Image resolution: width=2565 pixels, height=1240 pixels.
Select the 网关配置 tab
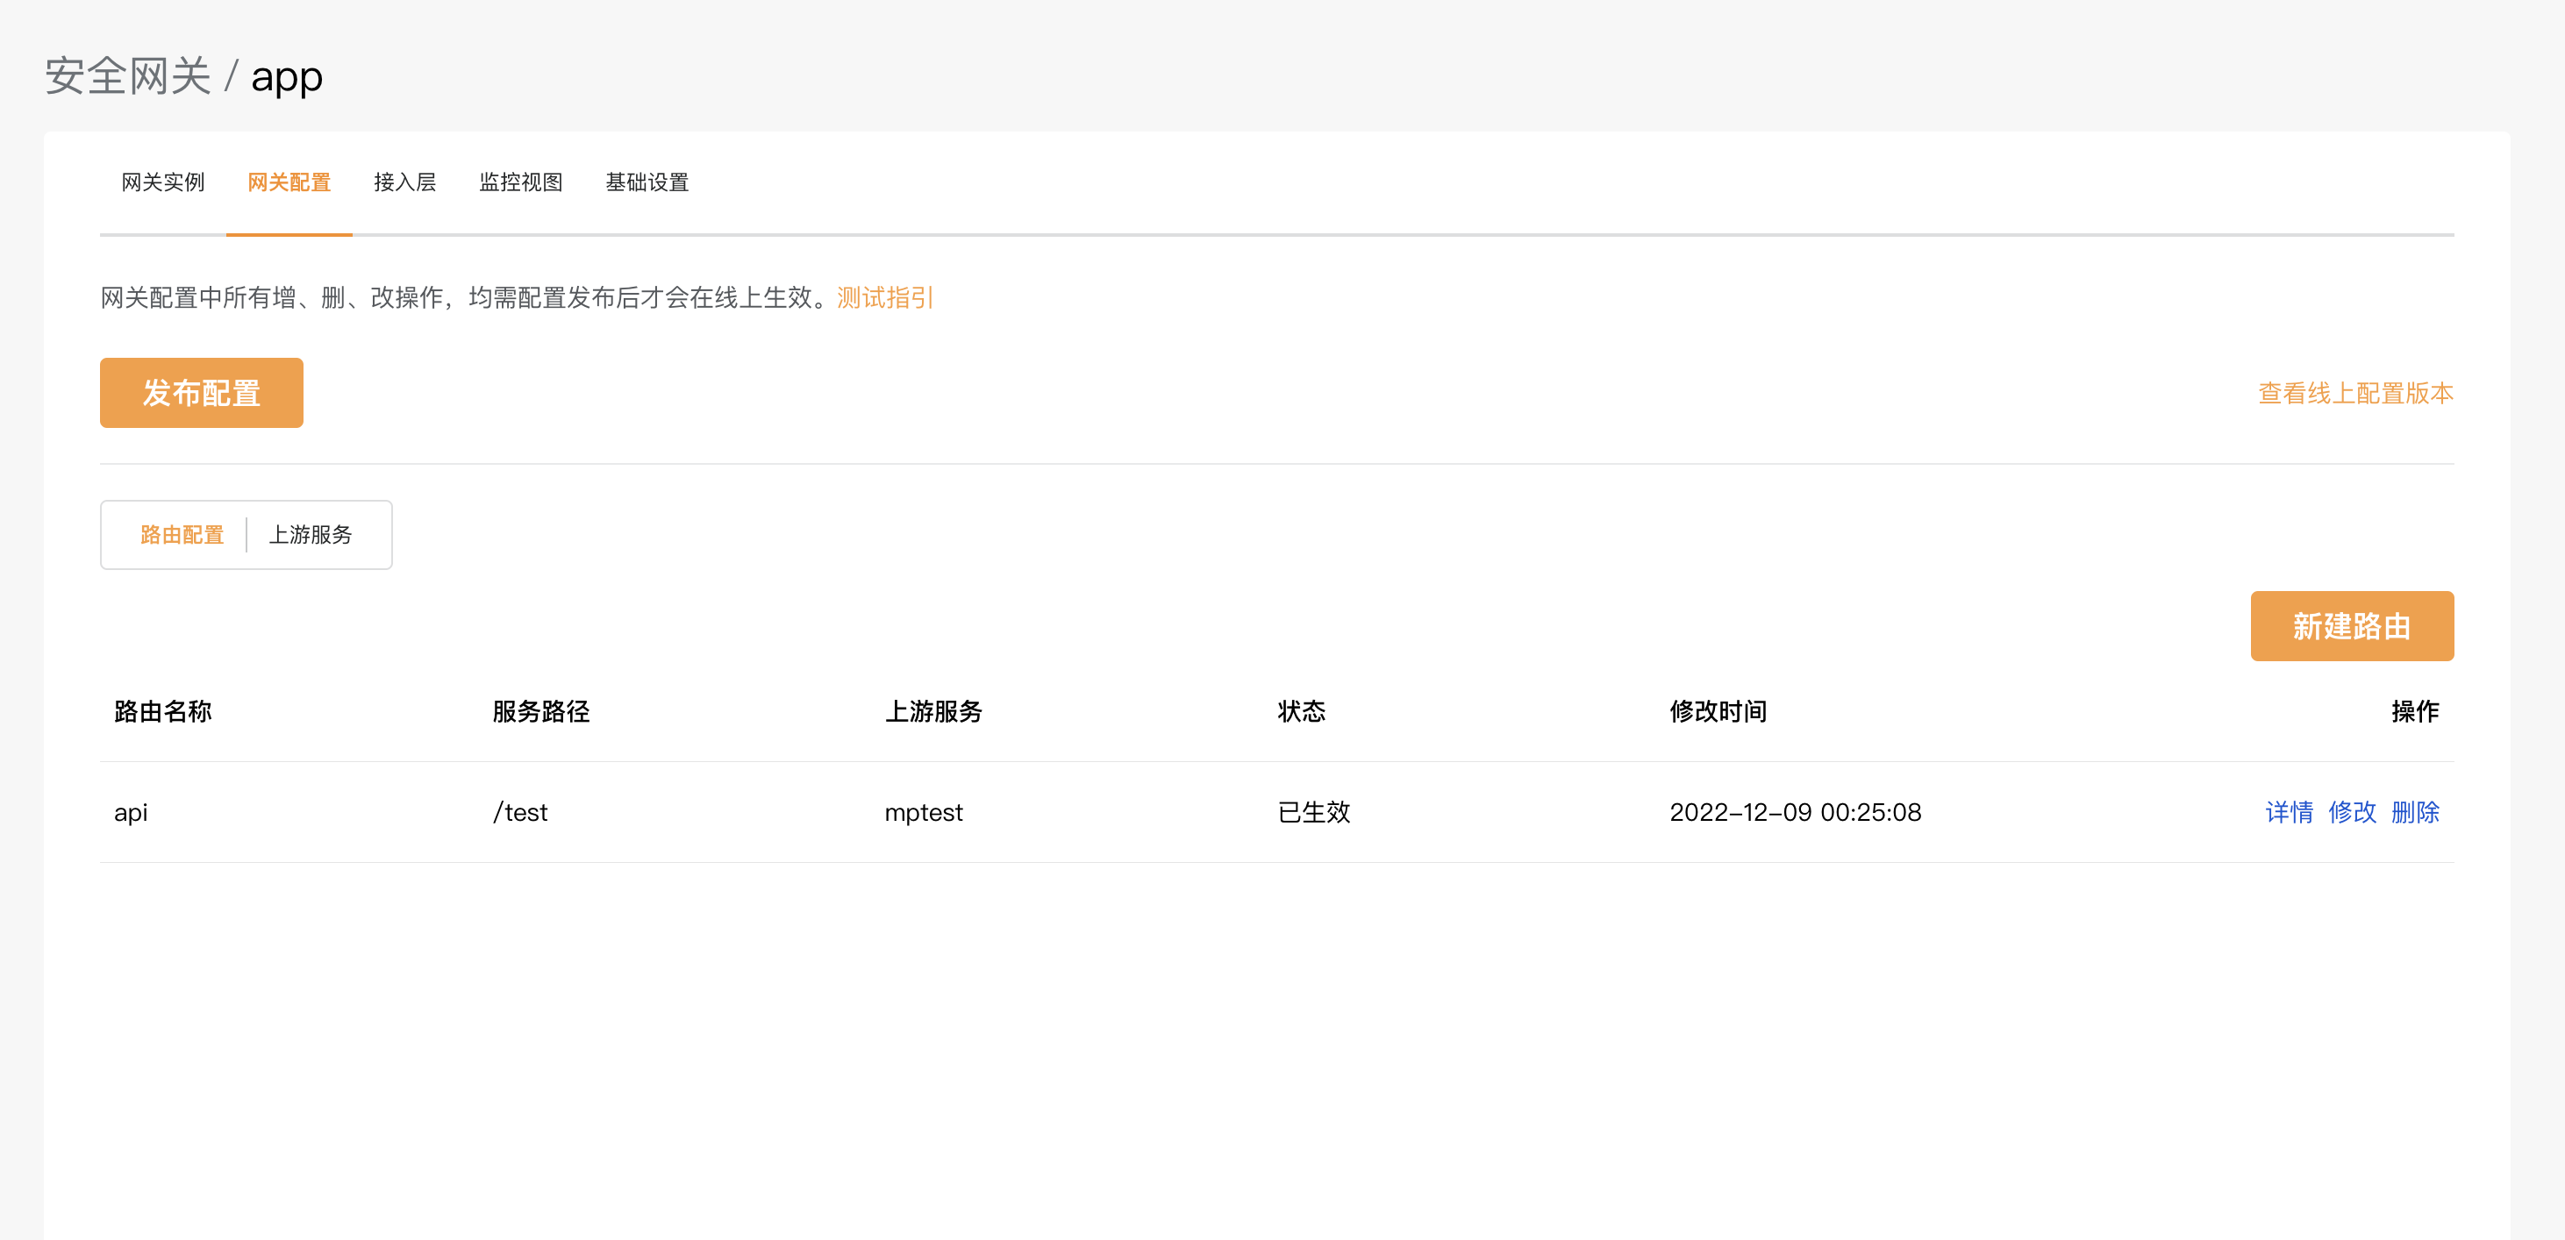(289, 182)
